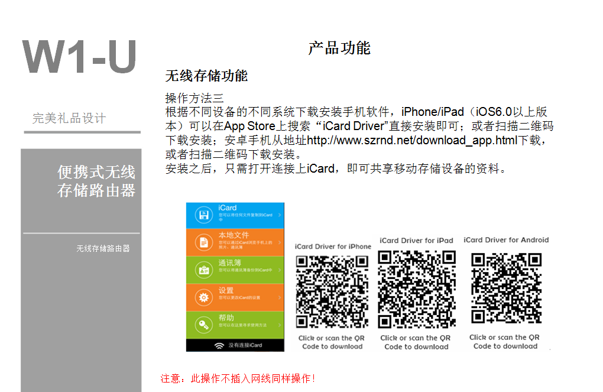Open the 通讯簿 menu entry
This screenshot has width=603, height=392.
235,270
